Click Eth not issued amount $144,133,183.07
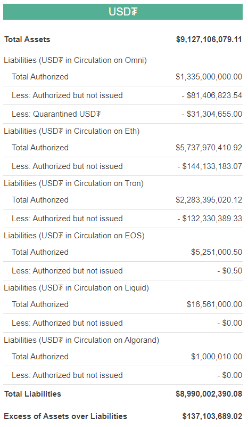 [210, 166]
